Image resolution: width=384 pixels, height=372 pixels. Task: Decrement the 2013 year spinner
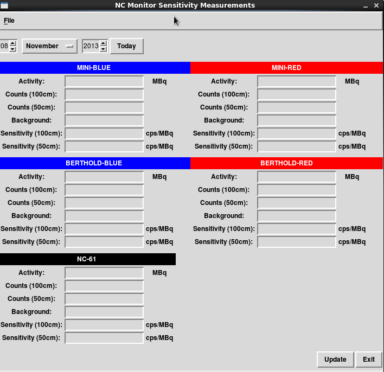[x=104, y=49]
